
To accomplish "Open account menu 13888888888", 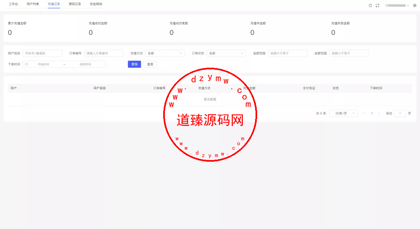I will [397, 5].
